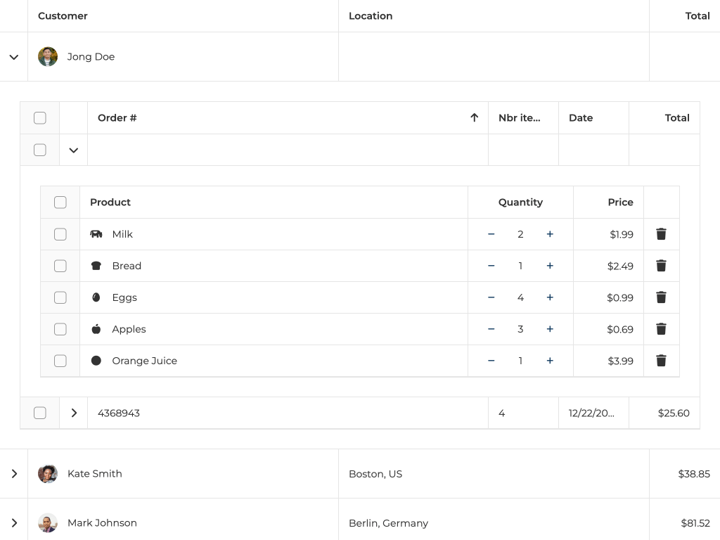Expand the Kate Smith customer row
Screen dimensions: 720x540
(x=14, y=474)
